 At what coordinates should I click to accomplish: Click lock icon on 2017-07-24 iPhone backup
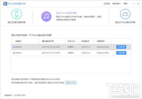(x=14, y=53)
